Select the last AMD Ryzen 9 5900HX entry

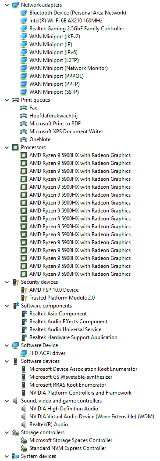[x=80, y=274]
